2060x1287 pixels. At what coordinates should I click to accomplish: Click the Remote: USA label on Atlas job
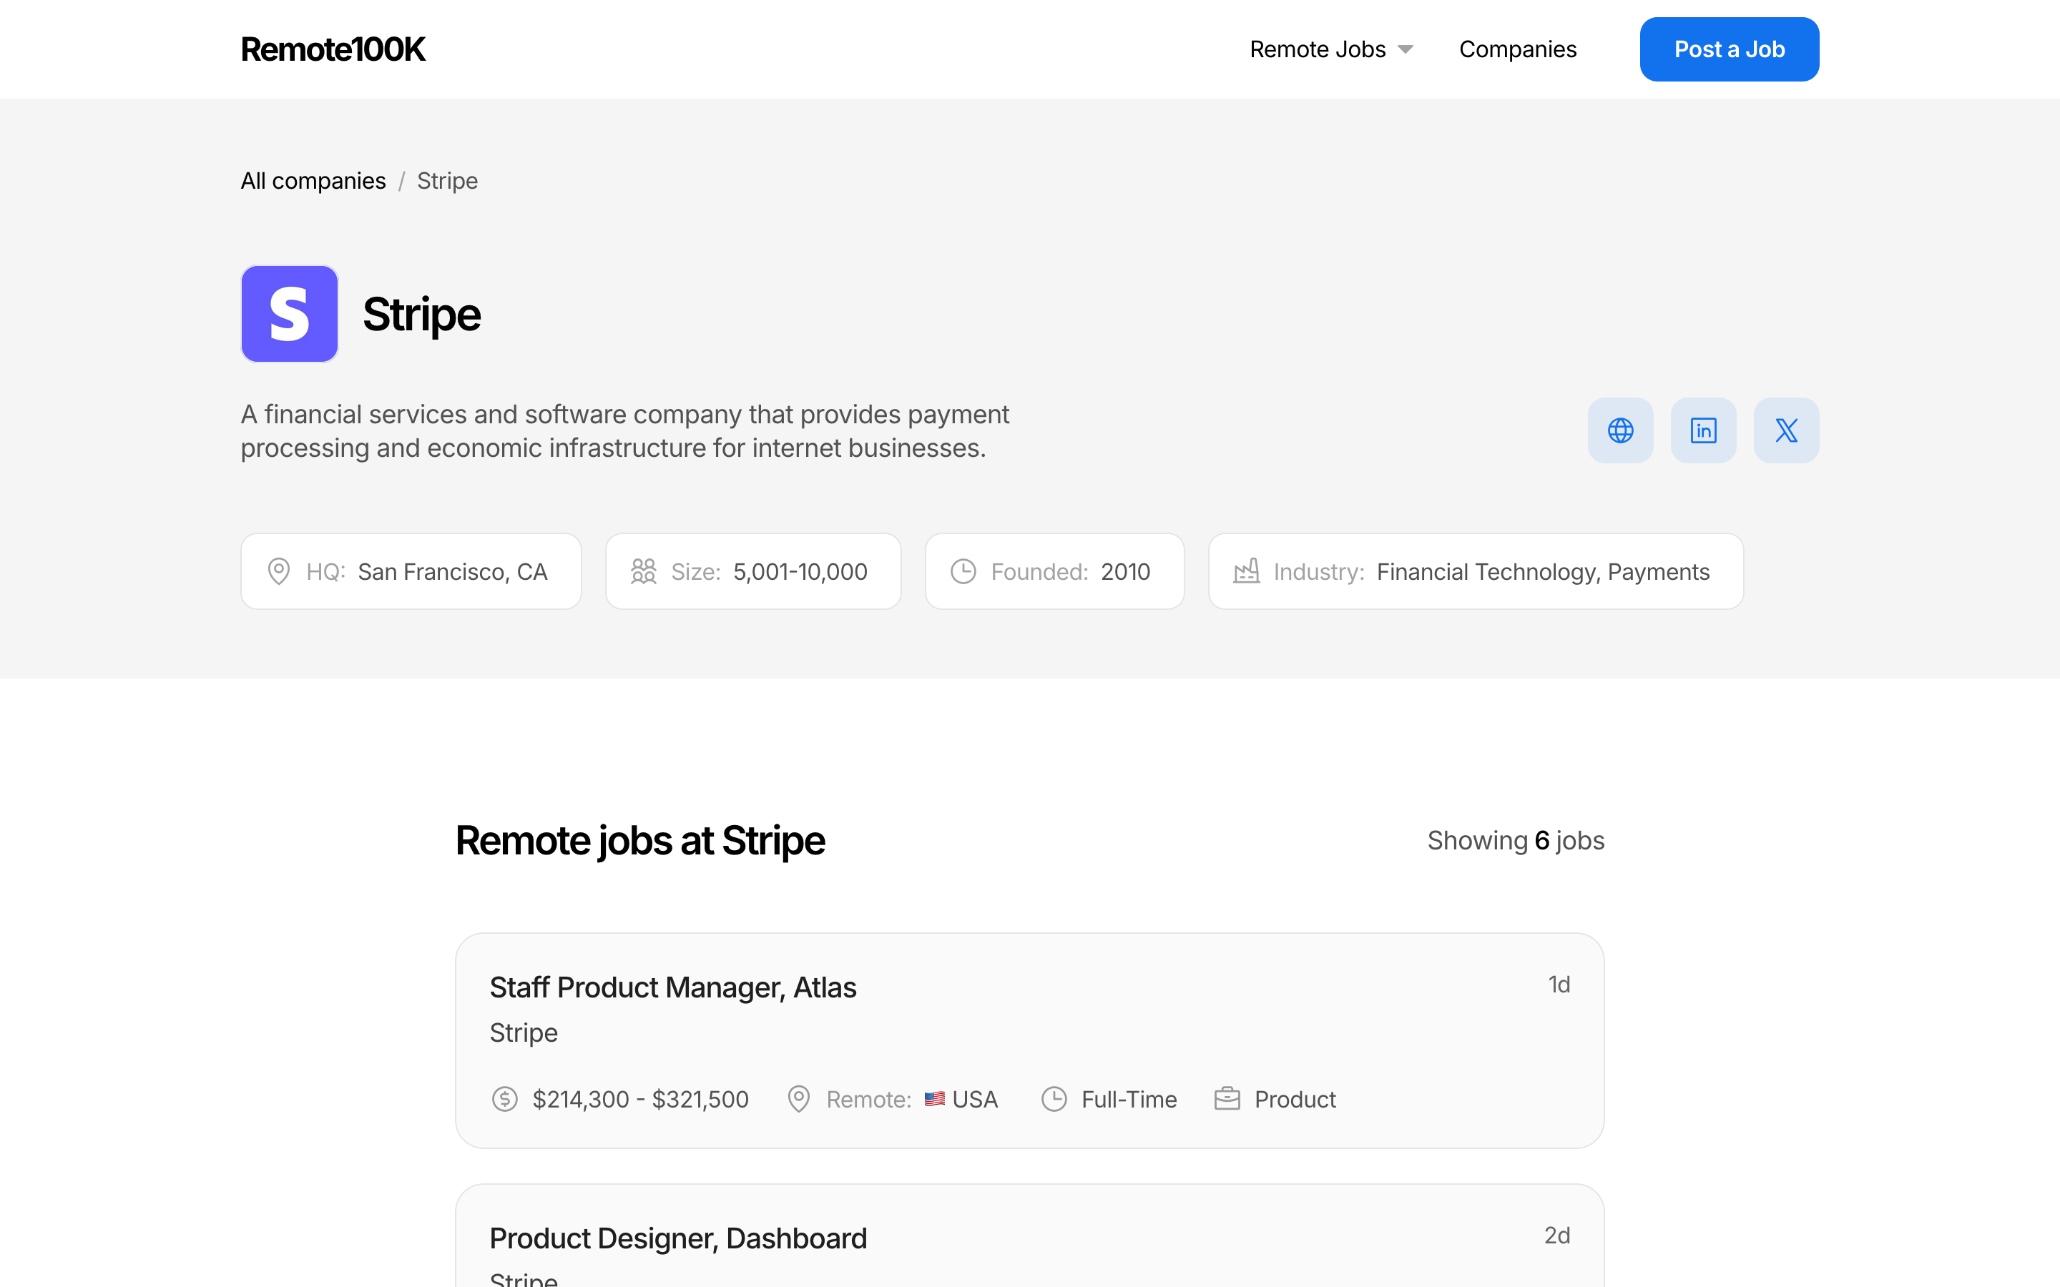click(912, 1099)
